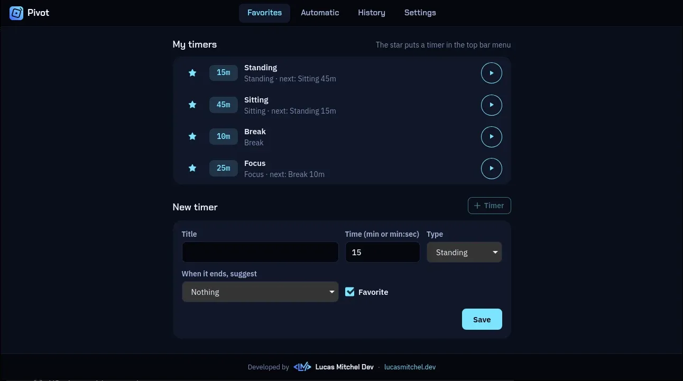Unstar the Standing timer
This screenshot has height=381, width=683.
192,73
